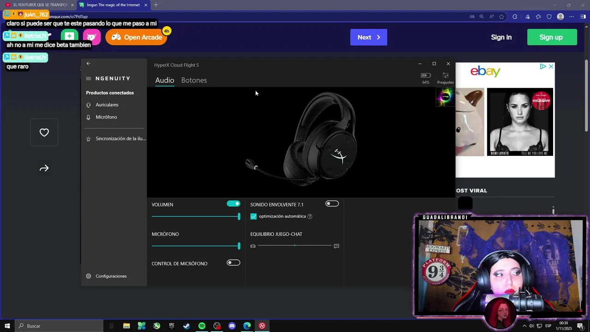
Task: Click Sign in on Imgur
Action: [501, 37]
